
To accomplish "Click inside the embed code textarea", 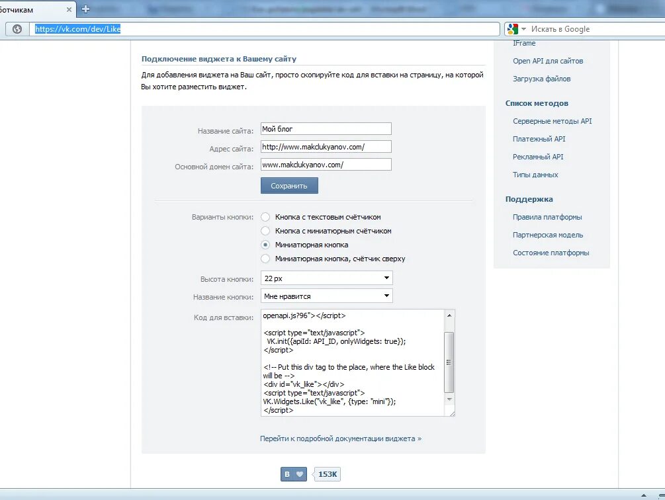I will (x=353, y=362).
